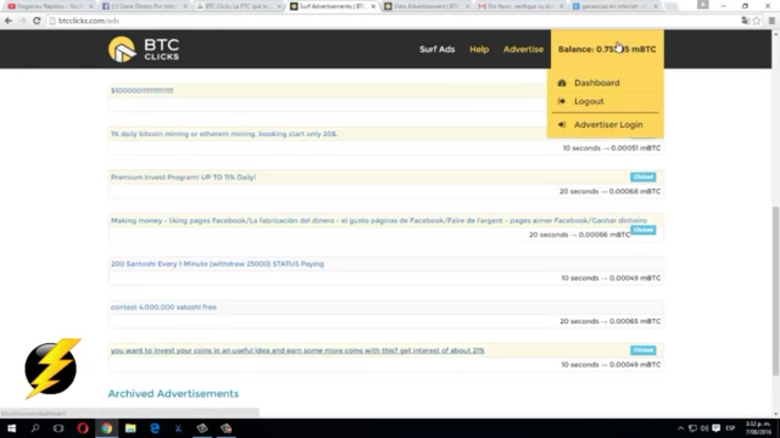Click the Dashboard gauge icon

pos(562,83)
